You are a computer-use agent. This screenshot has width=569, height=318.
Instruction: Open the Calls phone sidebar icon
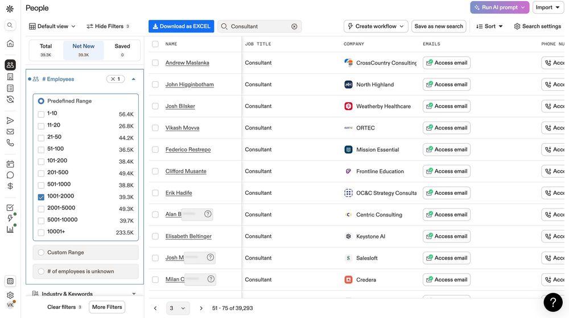pyautogui.click(x=10, y=143)
